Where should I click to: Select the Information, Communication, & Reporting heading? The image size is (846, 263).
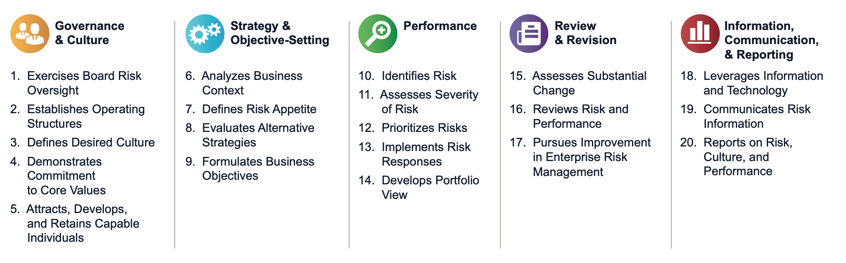click(x=772, y=40)
